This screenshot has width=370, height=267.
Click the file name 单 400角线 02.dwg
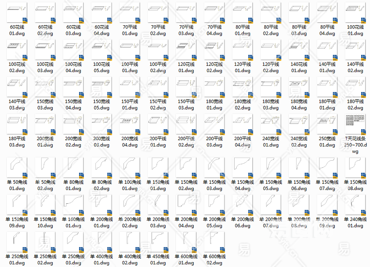coord(130,259)
